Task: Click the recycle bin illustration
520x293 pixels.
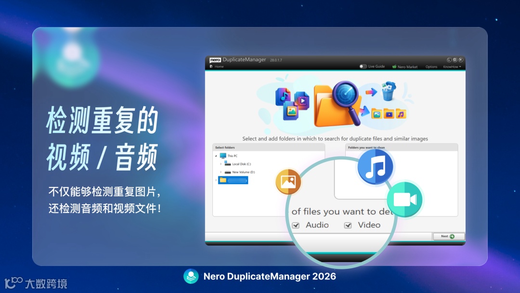Action: (x=388, y=91)
